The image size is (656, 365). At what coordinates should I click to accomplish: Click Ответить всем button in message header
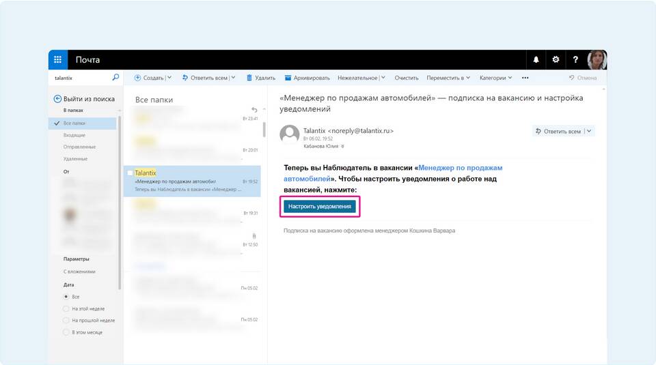(x=558, y=131)
